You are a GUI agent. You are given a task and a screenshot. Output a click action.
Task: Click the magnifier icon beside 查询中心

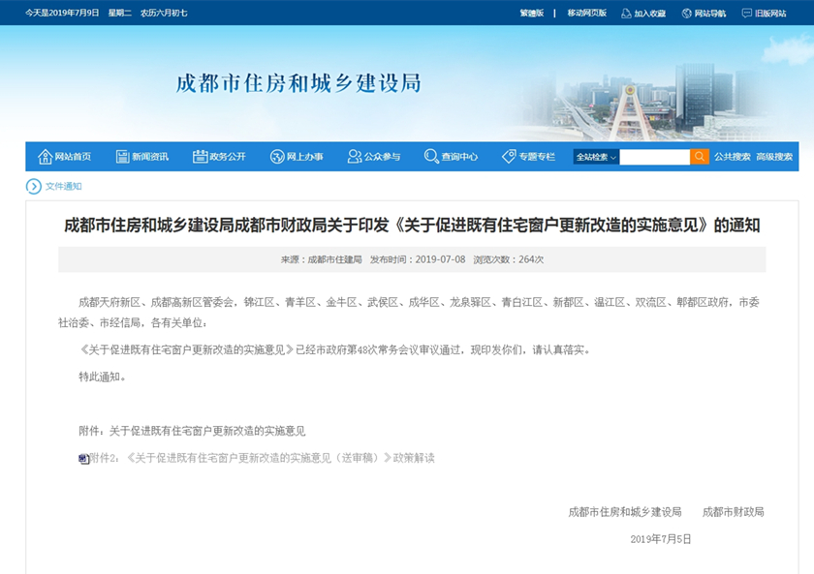click(x=431, y=157)
